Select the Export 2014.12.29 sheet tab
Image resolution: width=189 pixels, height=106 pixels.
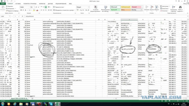coord(19,98)
